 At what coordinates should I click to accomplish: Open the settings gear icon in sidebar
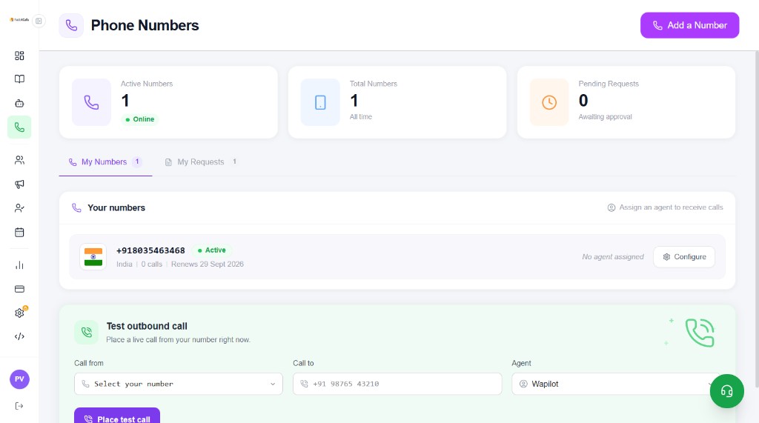coord(19,313)
